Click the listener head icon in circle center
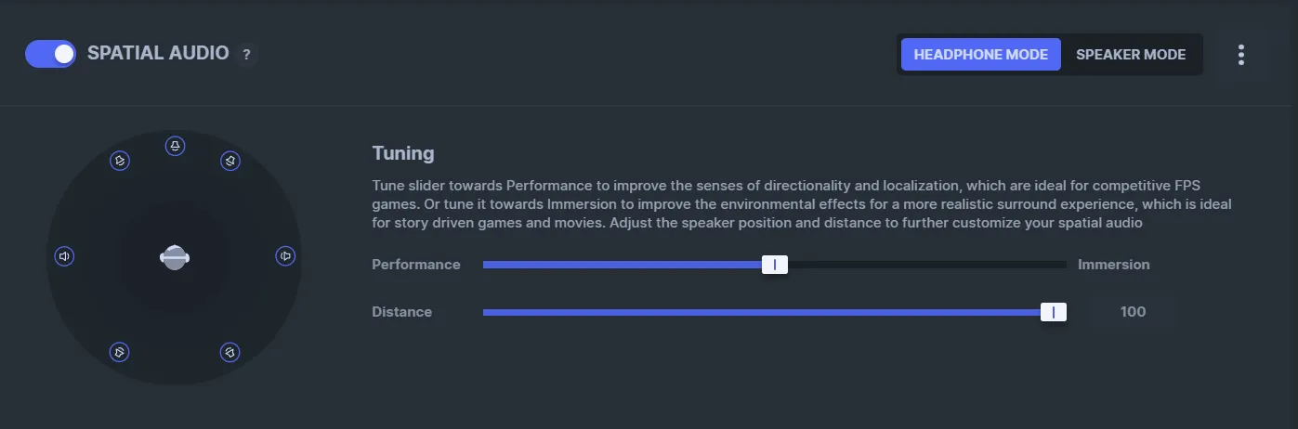 click(175, 257)
